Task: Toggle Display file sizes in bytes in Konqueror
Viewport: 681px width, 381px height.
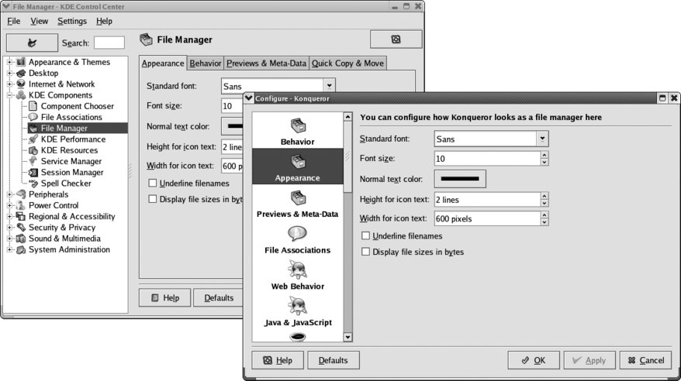Action: 366,252
